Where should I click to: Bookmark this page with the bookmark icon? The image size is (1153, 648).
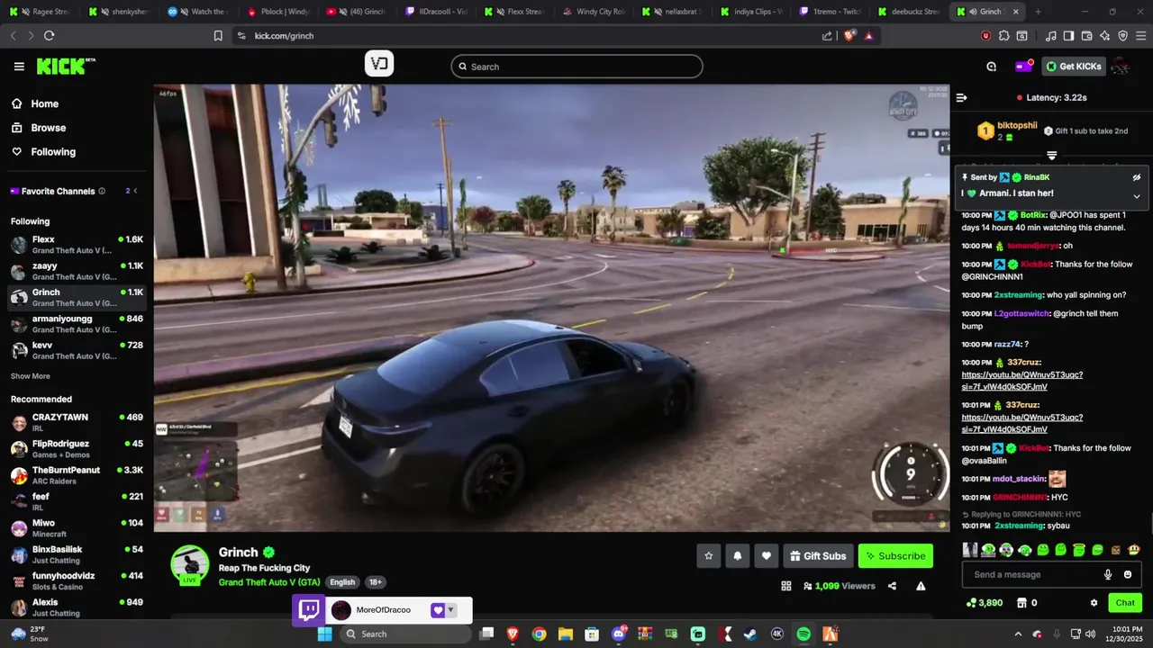[218, 36]
